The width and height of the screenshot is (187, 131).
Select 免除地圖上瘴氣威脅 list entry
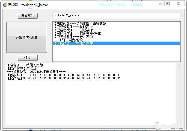(117, 24)
